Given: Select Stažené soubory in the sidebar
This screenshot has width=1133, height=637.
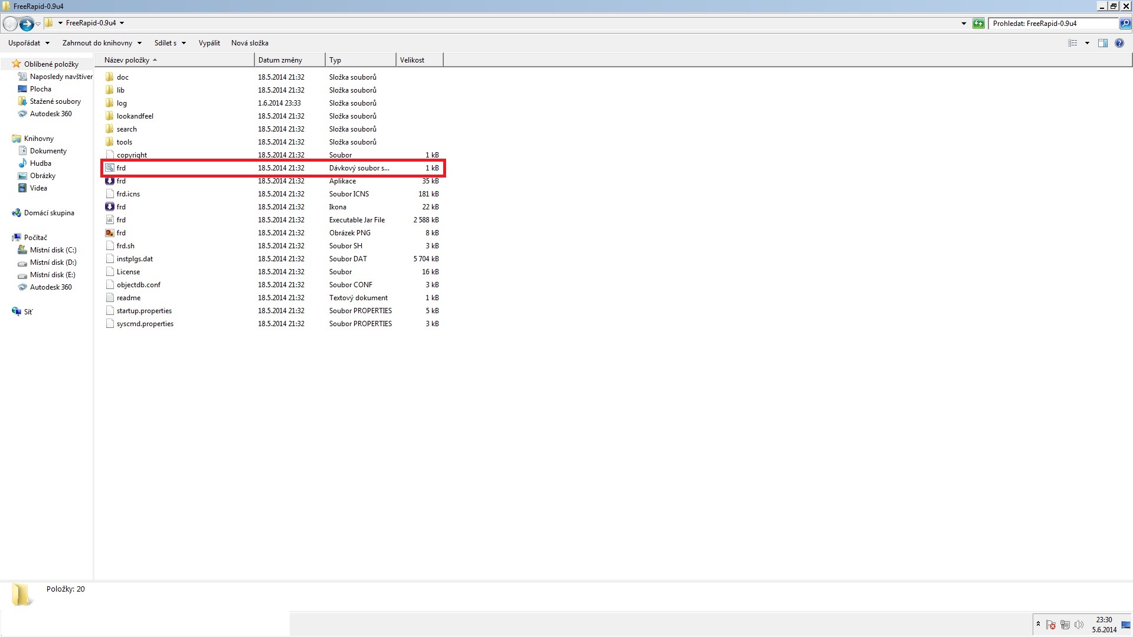Looking at the screenshot, I should tap(55, 101).
